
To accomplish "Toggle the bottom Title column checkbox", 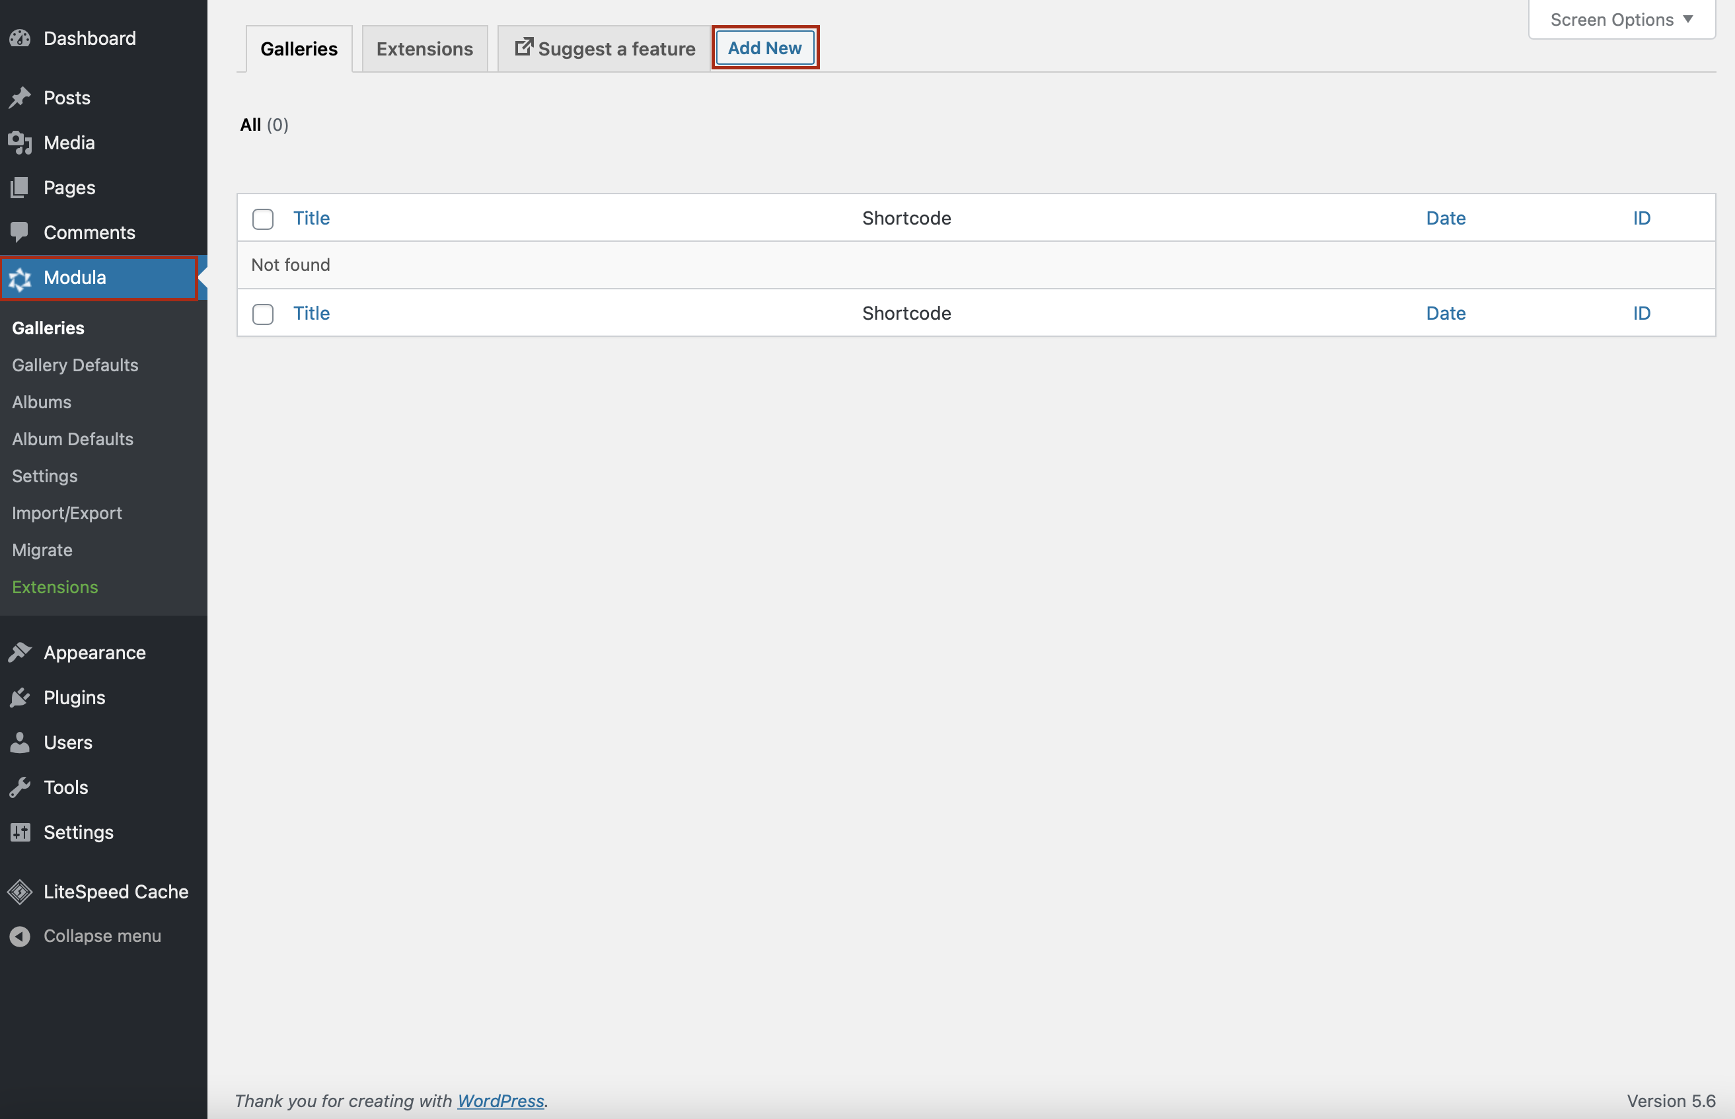I will [262, 312].
